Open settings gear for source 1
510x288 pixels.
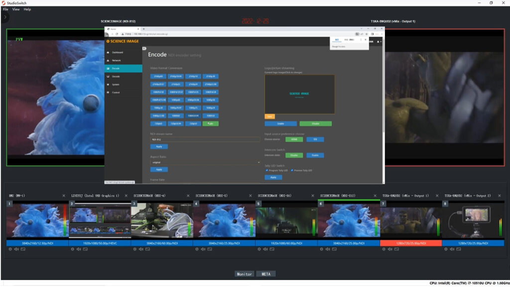pos(10,249)
